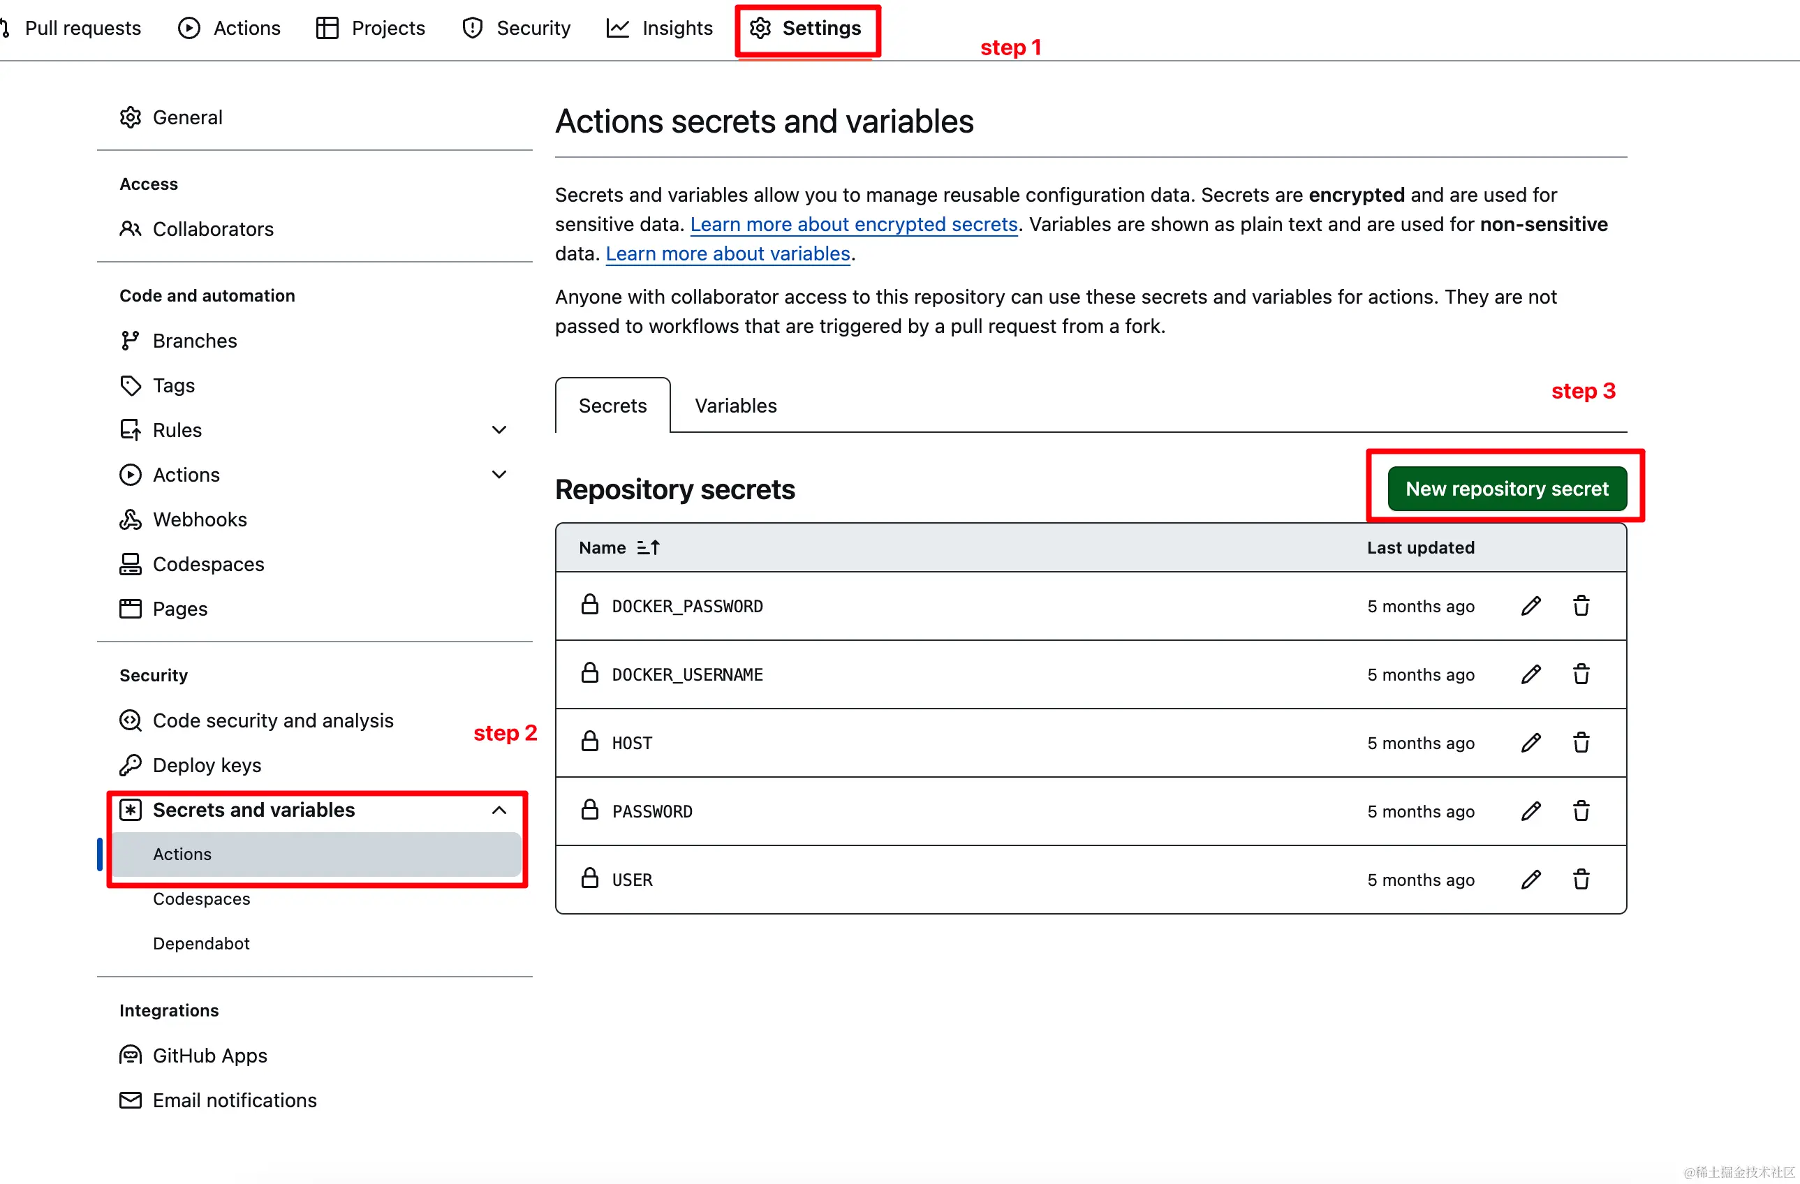This screenshot has width=1800, height=1184.
Task: Expand the Rules sidebar section chevron
Action: 499,429
